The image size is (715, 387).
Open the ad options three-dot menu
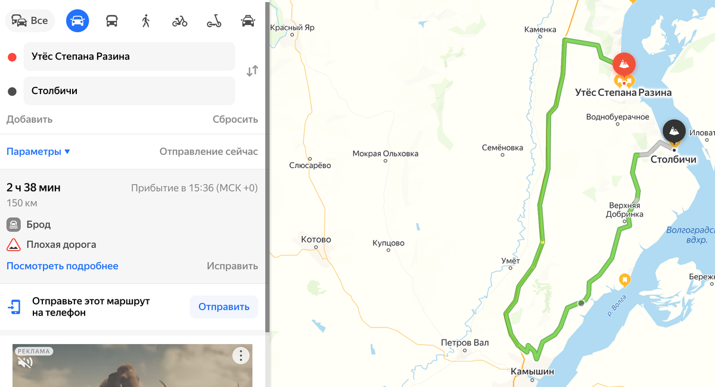(241, 356)
